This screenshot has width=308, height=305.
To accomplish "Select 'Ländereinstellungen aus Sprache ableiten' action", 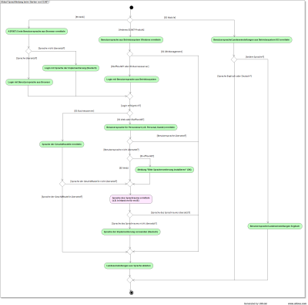I will (129, 266).
